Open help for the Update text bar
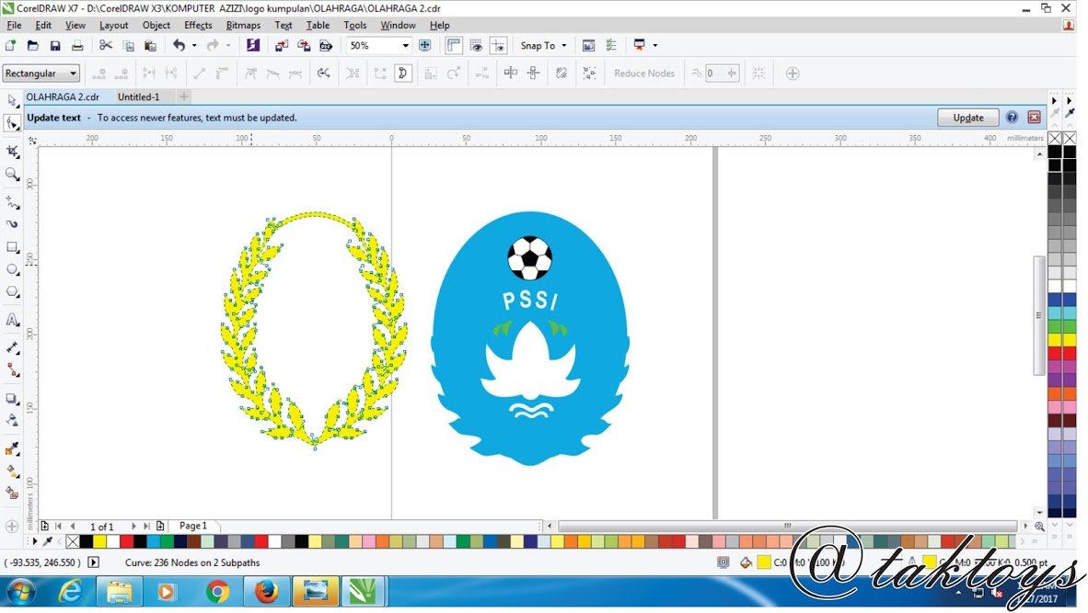The width and height of the screenshot is (1088, 613). pyautogui.click(x=1012, y=117)
